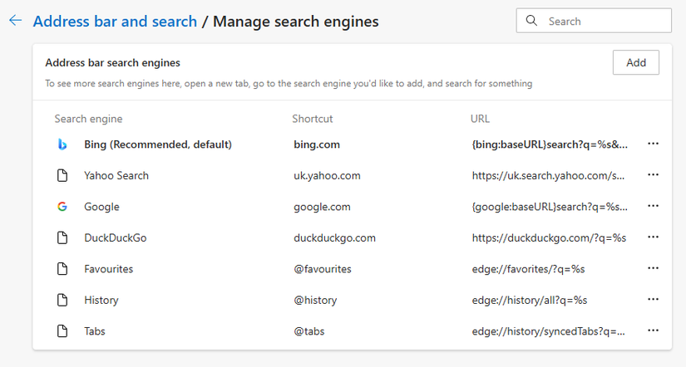Click the Google logo icon
Image resolution: width=686 pixels, height=367 pixels.
click(62, 207)
